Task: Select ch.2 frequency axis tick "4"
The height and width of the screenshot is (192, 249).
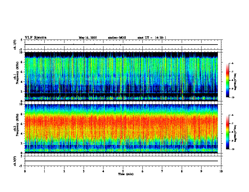Action: click(x=22, y=134)
